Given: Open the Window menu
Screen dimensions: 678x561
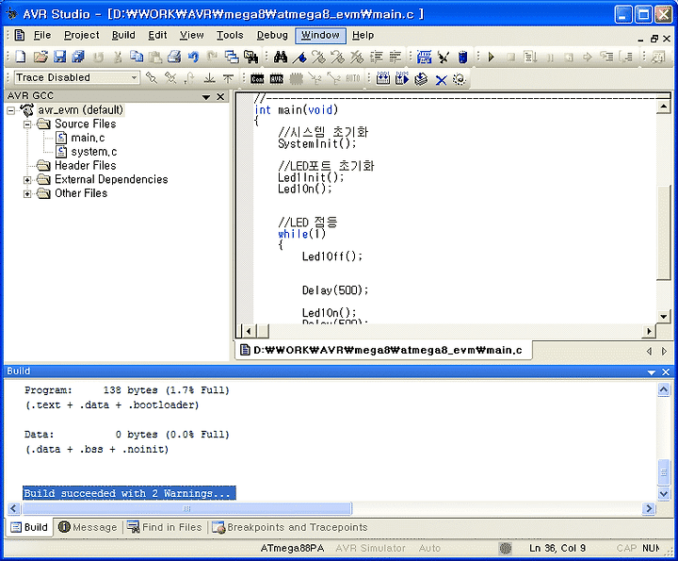Looking at the screenshot, I should pyautogui.click(x=320, y=35).
